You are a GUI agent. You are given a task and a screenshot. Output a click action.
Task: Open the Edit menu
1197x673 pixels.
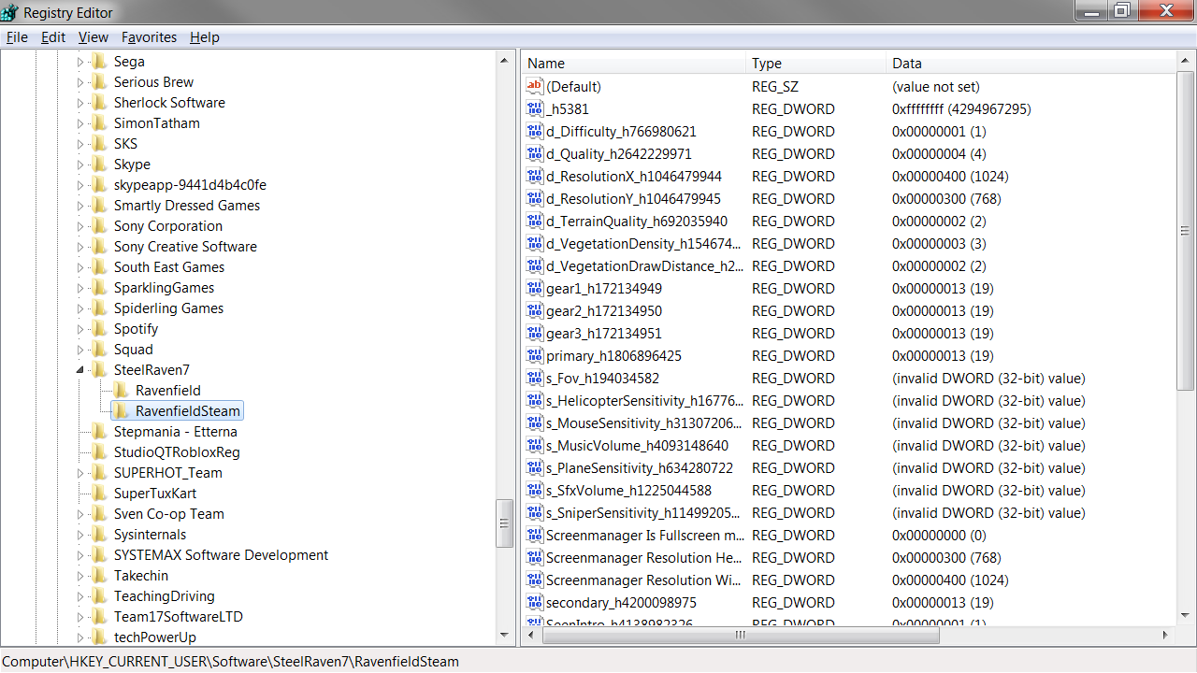(53, 37)
